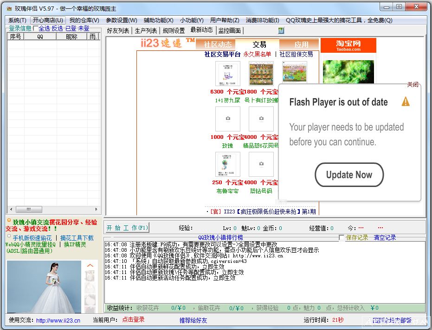
Task: Click the green plant Taobao ad image
Action: [x=348, y=71]
